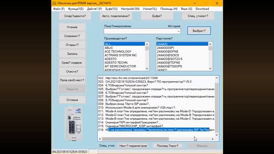Select part number 24AA00@SOIC8
Image resolution: width=274 pixels, height=154 pixels.
pos(182,55)
